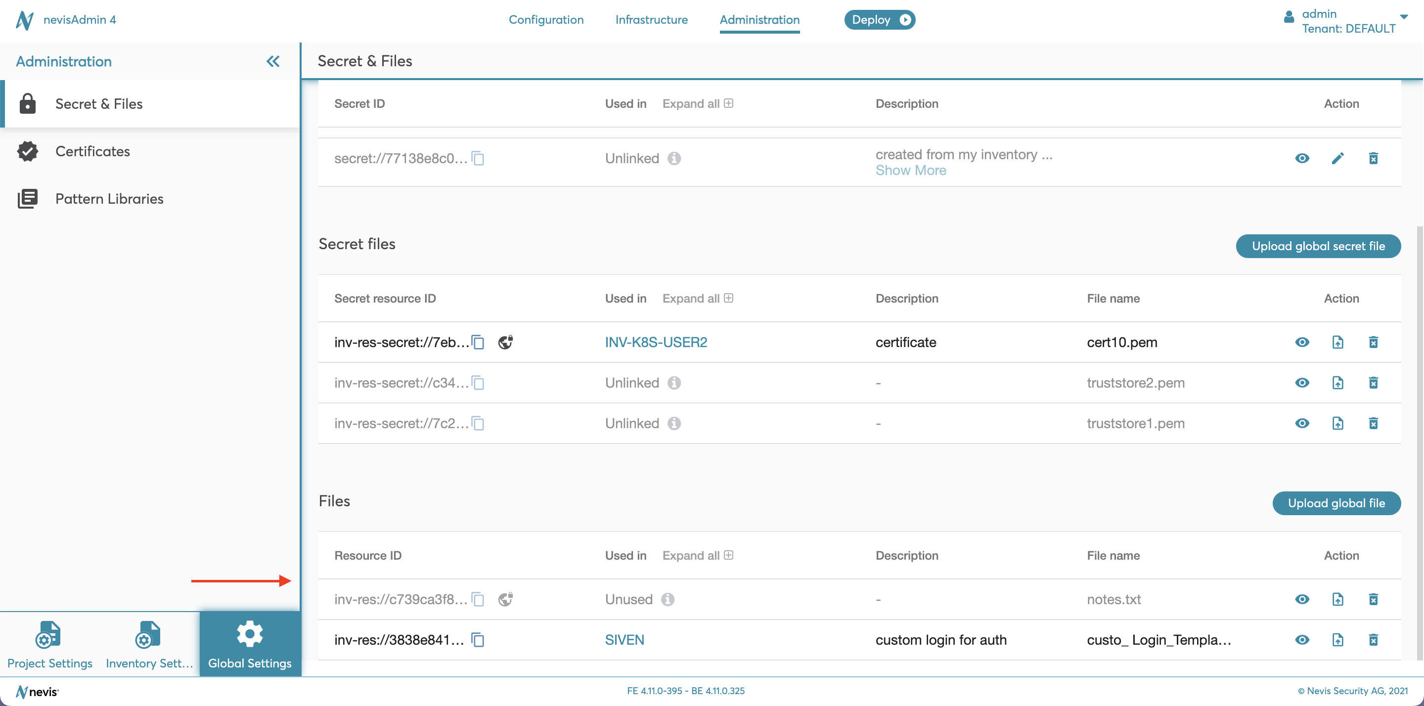Image resolution: width=1424 pixels, height=706 pixels.
Task: Click the custom login for auth description
Action: [941, 640]
